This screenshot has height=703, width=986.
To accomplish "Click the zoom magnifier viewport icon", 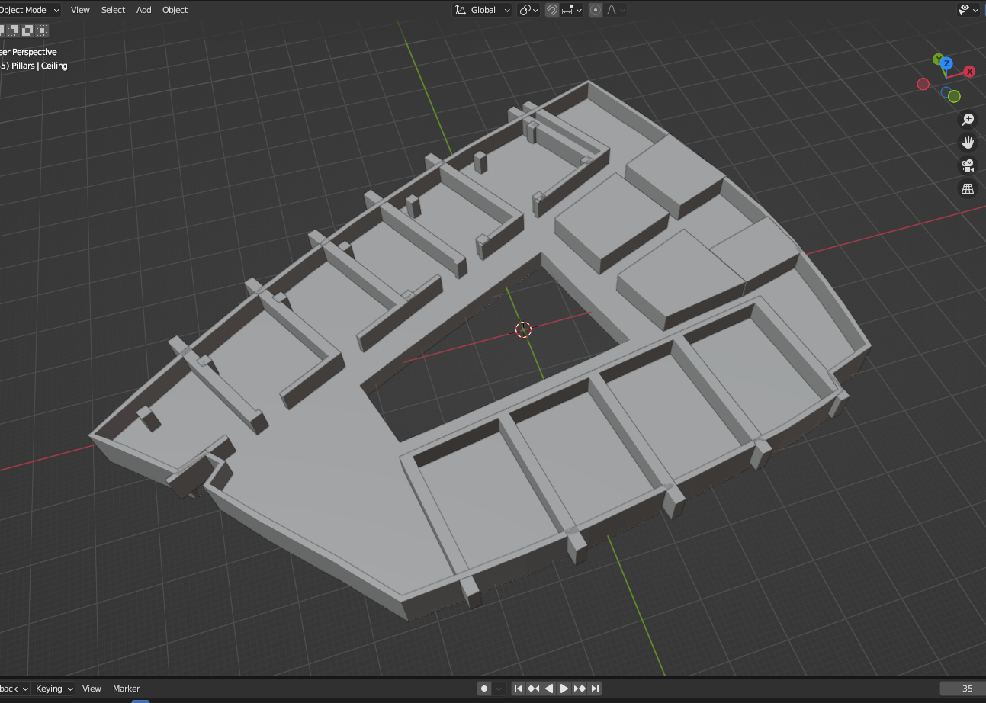I will tap(968, 119).
